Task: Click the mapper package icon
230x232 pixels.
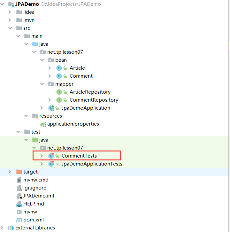Action: point(51,84)
